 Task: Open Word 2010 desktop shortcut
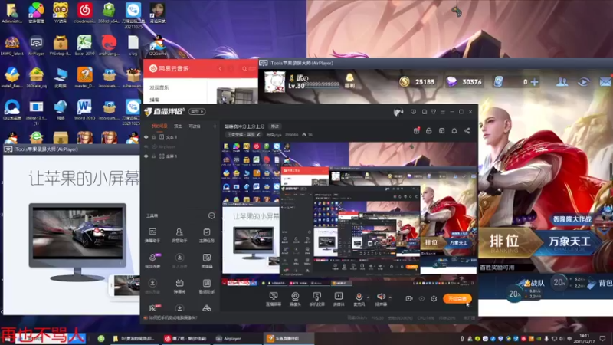coord(84,109)
